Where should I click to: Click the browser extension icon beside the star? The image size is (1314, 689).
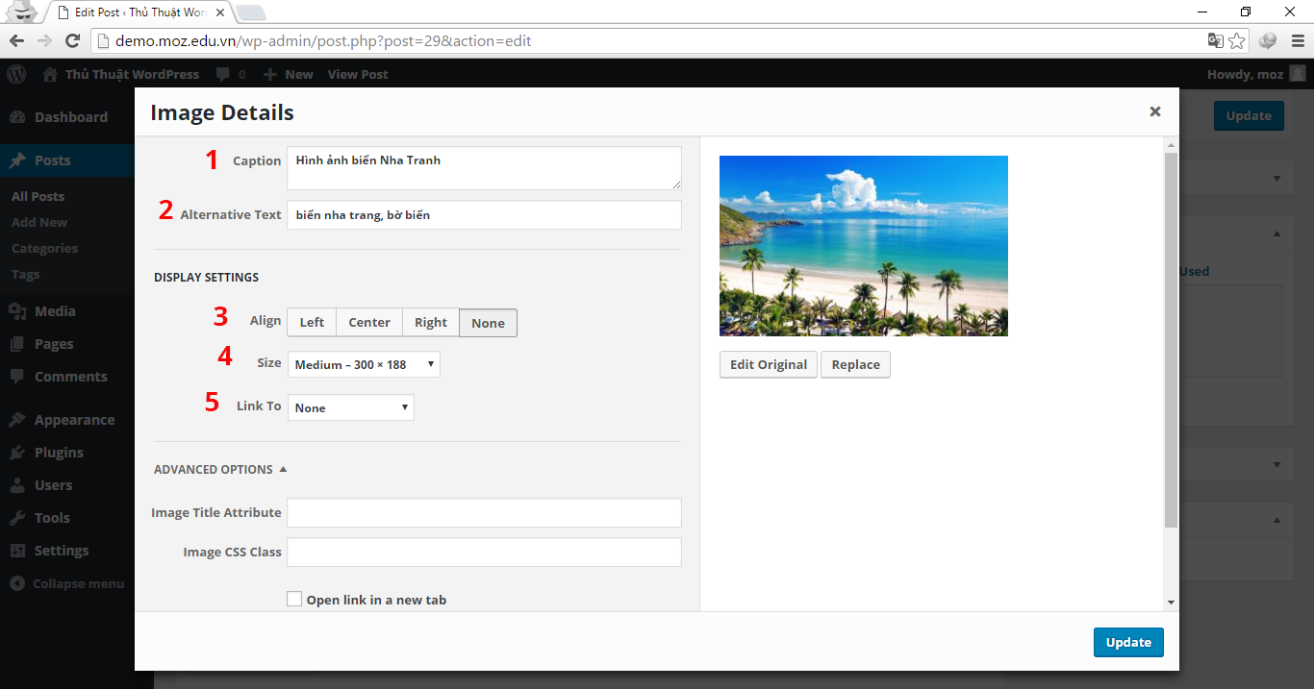point(1268,41)
